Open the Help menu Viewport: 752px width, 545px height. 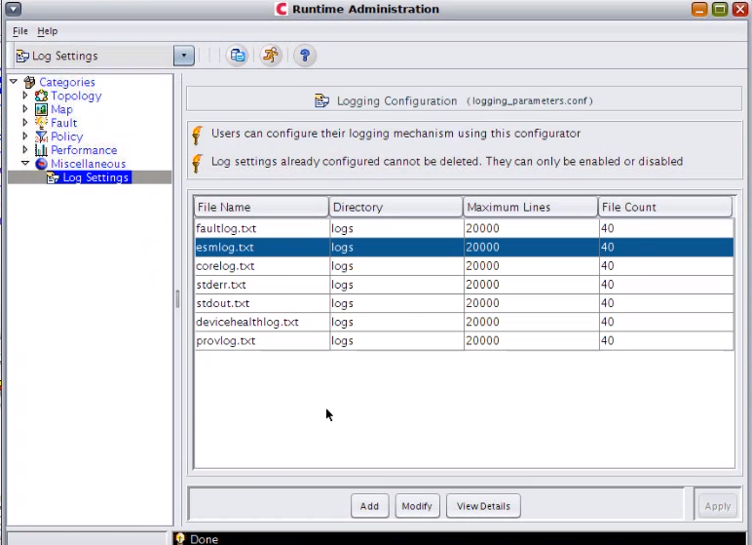[48, 31]
